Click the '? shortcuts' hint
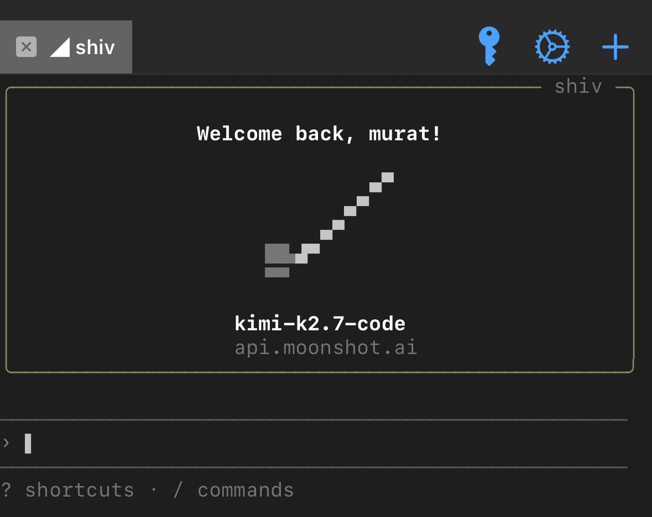 point(68,490)
